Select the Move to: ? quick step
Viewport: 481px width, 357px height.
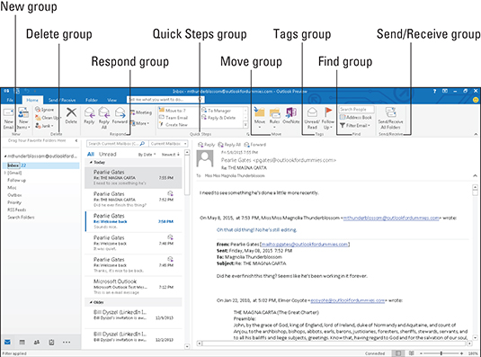click(x=173, y=110)
